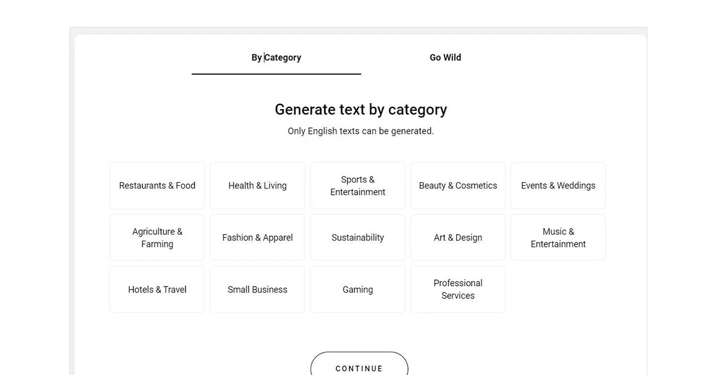Select the Hotels & Travel category
The width and height of the screenshot is (718, 375).
tap(157, 289)
